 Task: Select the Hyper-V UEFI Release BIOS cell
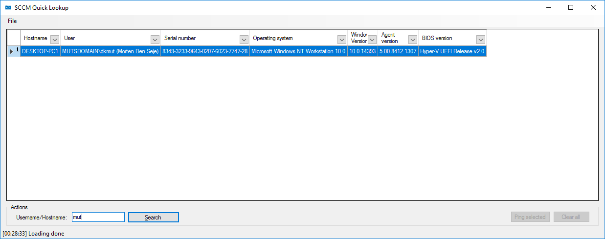452,51
